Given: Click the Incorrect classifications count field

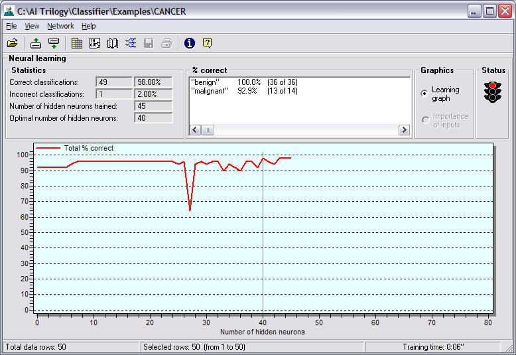Looking at the screenshot, I should pyautogui.click(x=114, y=94).
